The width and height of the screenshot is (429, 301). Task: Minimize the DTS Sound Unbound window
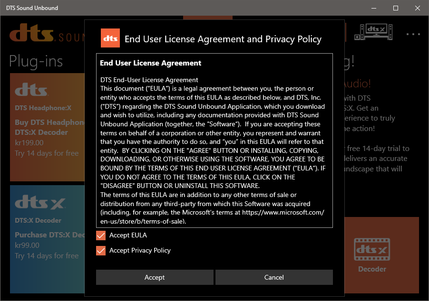pos(374,8)
